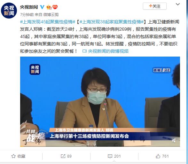Click the 央视新闻 profile avatar
Viewport: 188px width, 164px height.
tap(9, 11)
